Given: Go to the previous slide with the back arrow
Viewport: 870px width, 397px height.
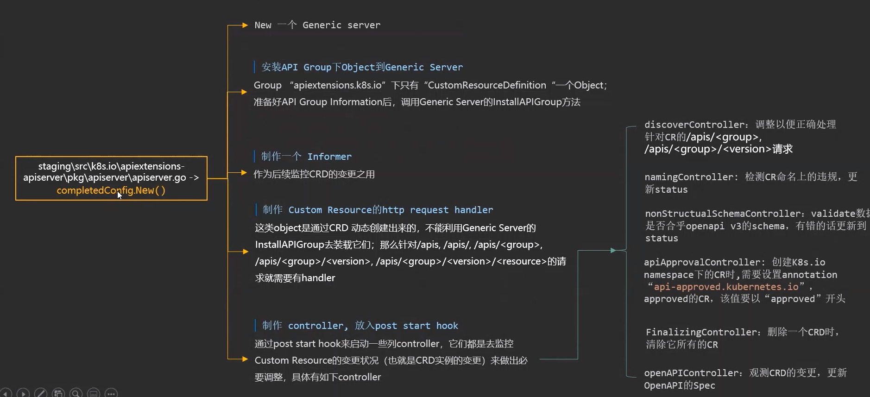Looking at the screenshot, I should coord(5,394).
